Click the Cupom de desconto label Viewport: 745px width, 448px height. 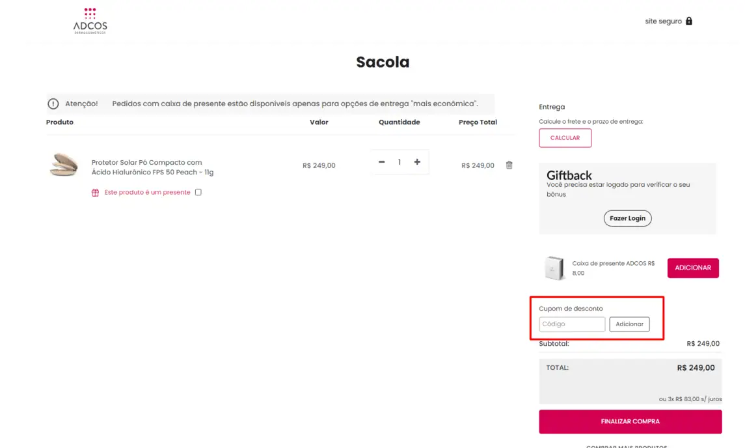pos(571,309)
